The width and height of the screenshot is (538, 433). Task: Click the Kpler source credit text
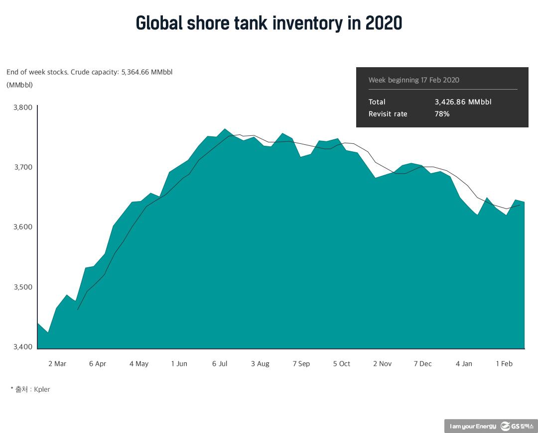(30, 389)
